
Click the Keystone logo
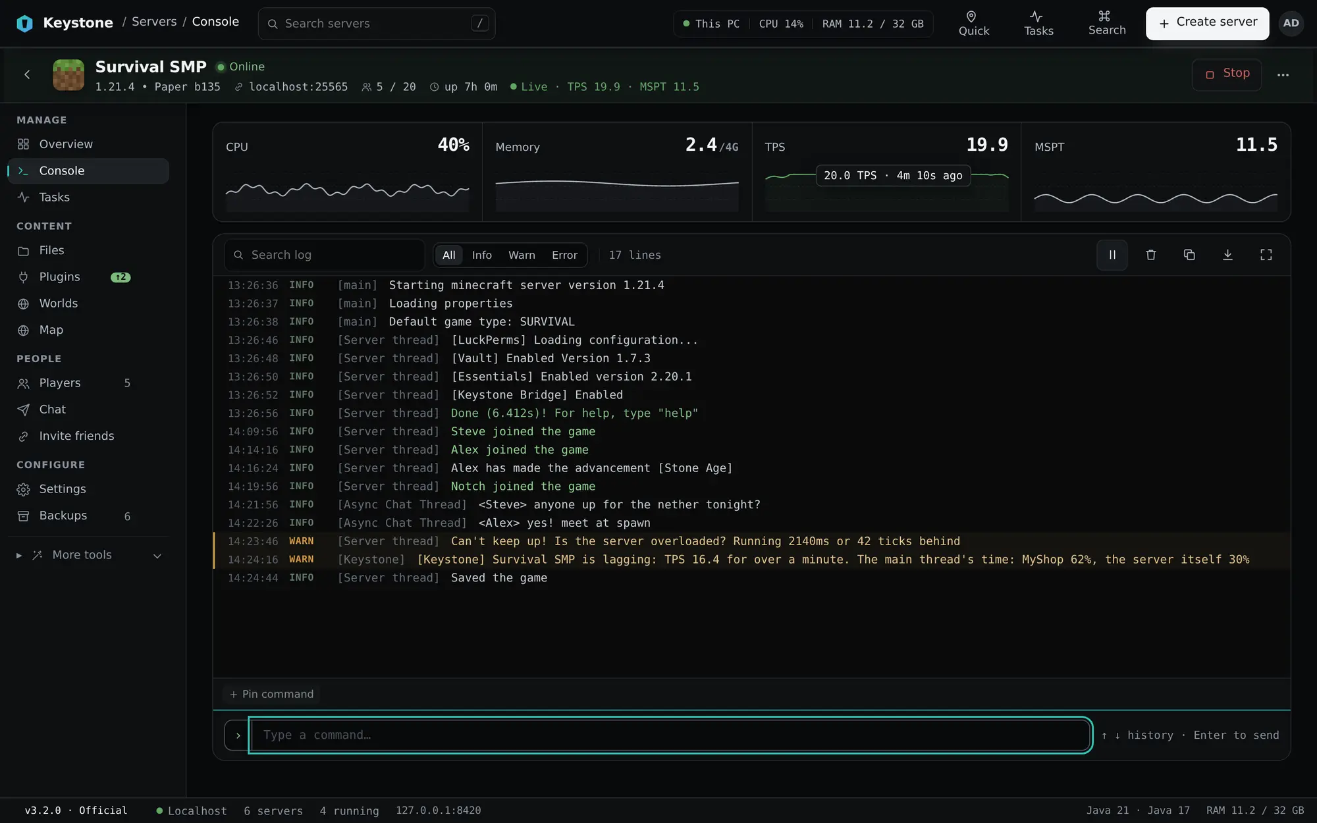(x=24, y=23)
